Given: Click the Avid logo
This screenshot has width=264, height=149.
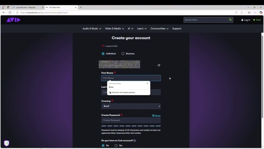Looking at the screenshot, I should pos(13,20).
